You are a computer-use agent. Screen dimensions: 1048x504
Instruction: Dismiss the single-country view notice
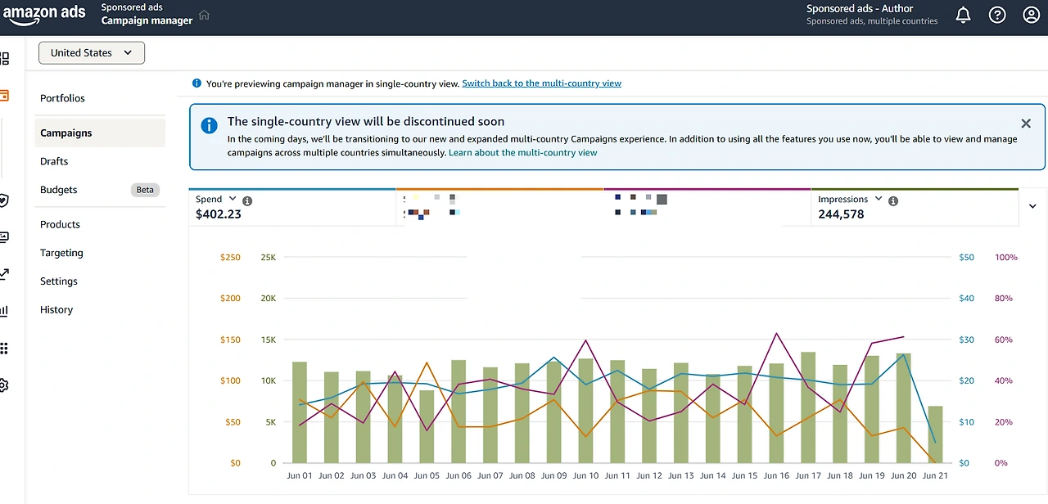point(1026,124)
